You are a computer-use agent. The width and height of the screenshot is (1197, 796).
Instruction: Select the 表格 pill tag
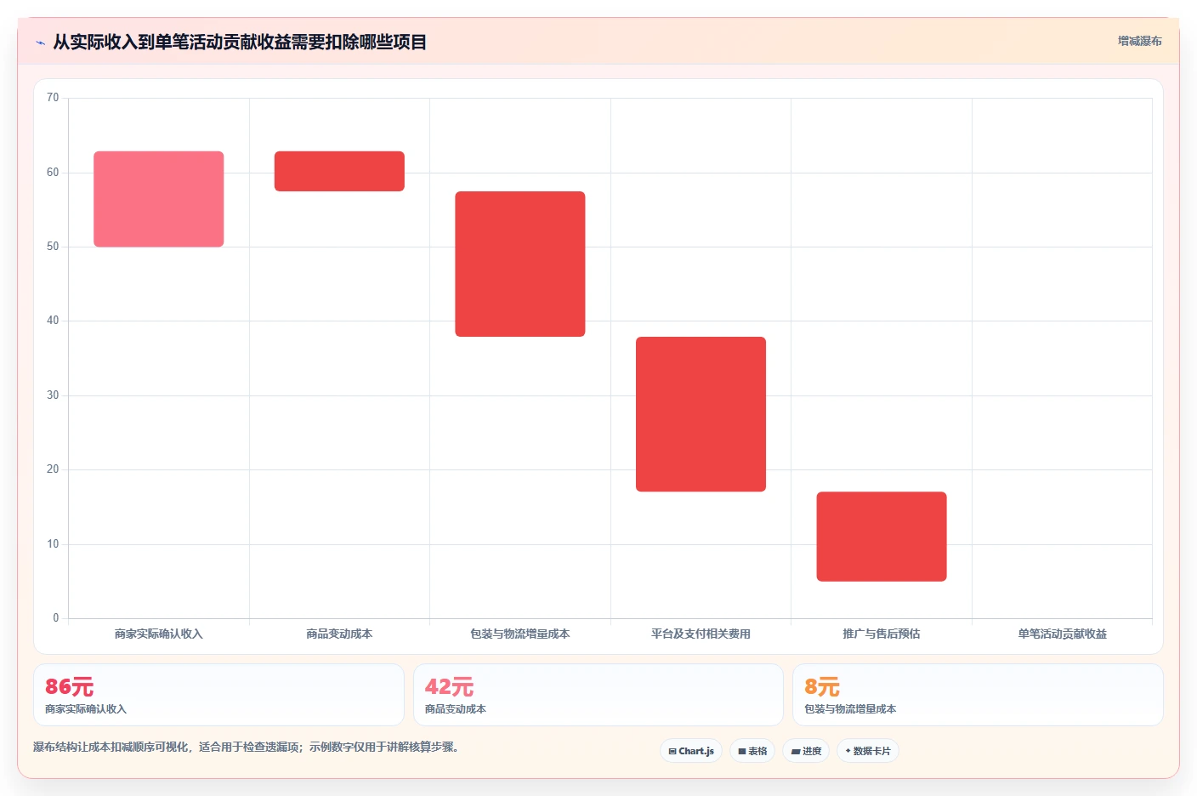[x=752, y=751]
